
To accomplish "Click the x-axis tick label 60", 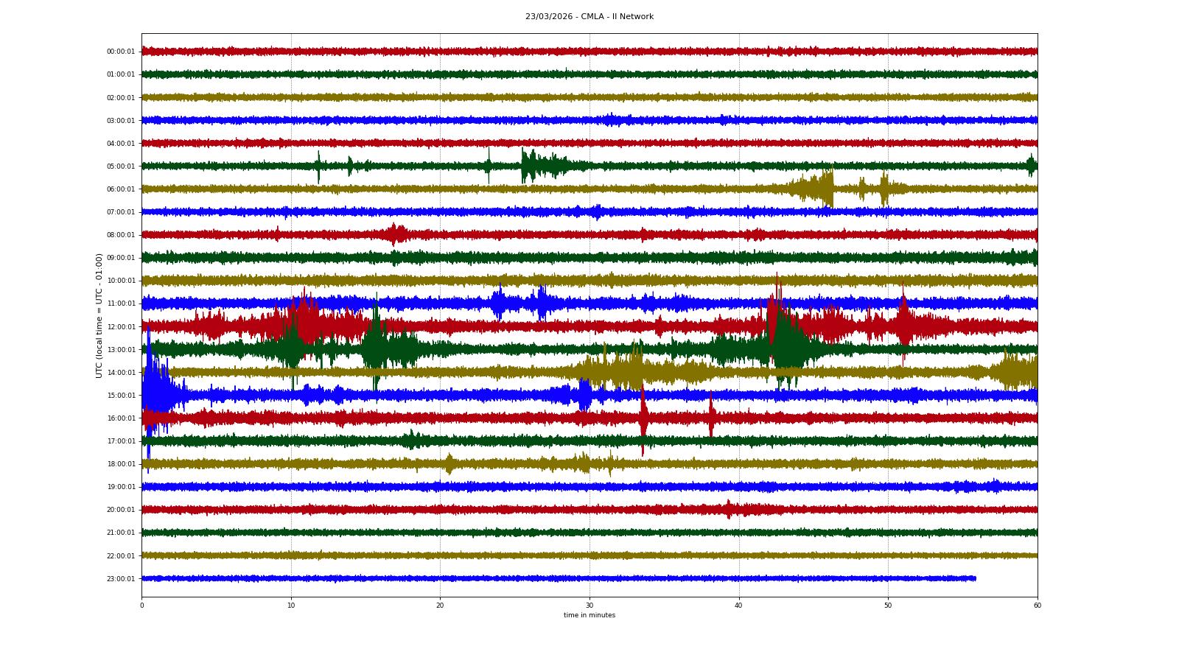I will click(1037, 606).
